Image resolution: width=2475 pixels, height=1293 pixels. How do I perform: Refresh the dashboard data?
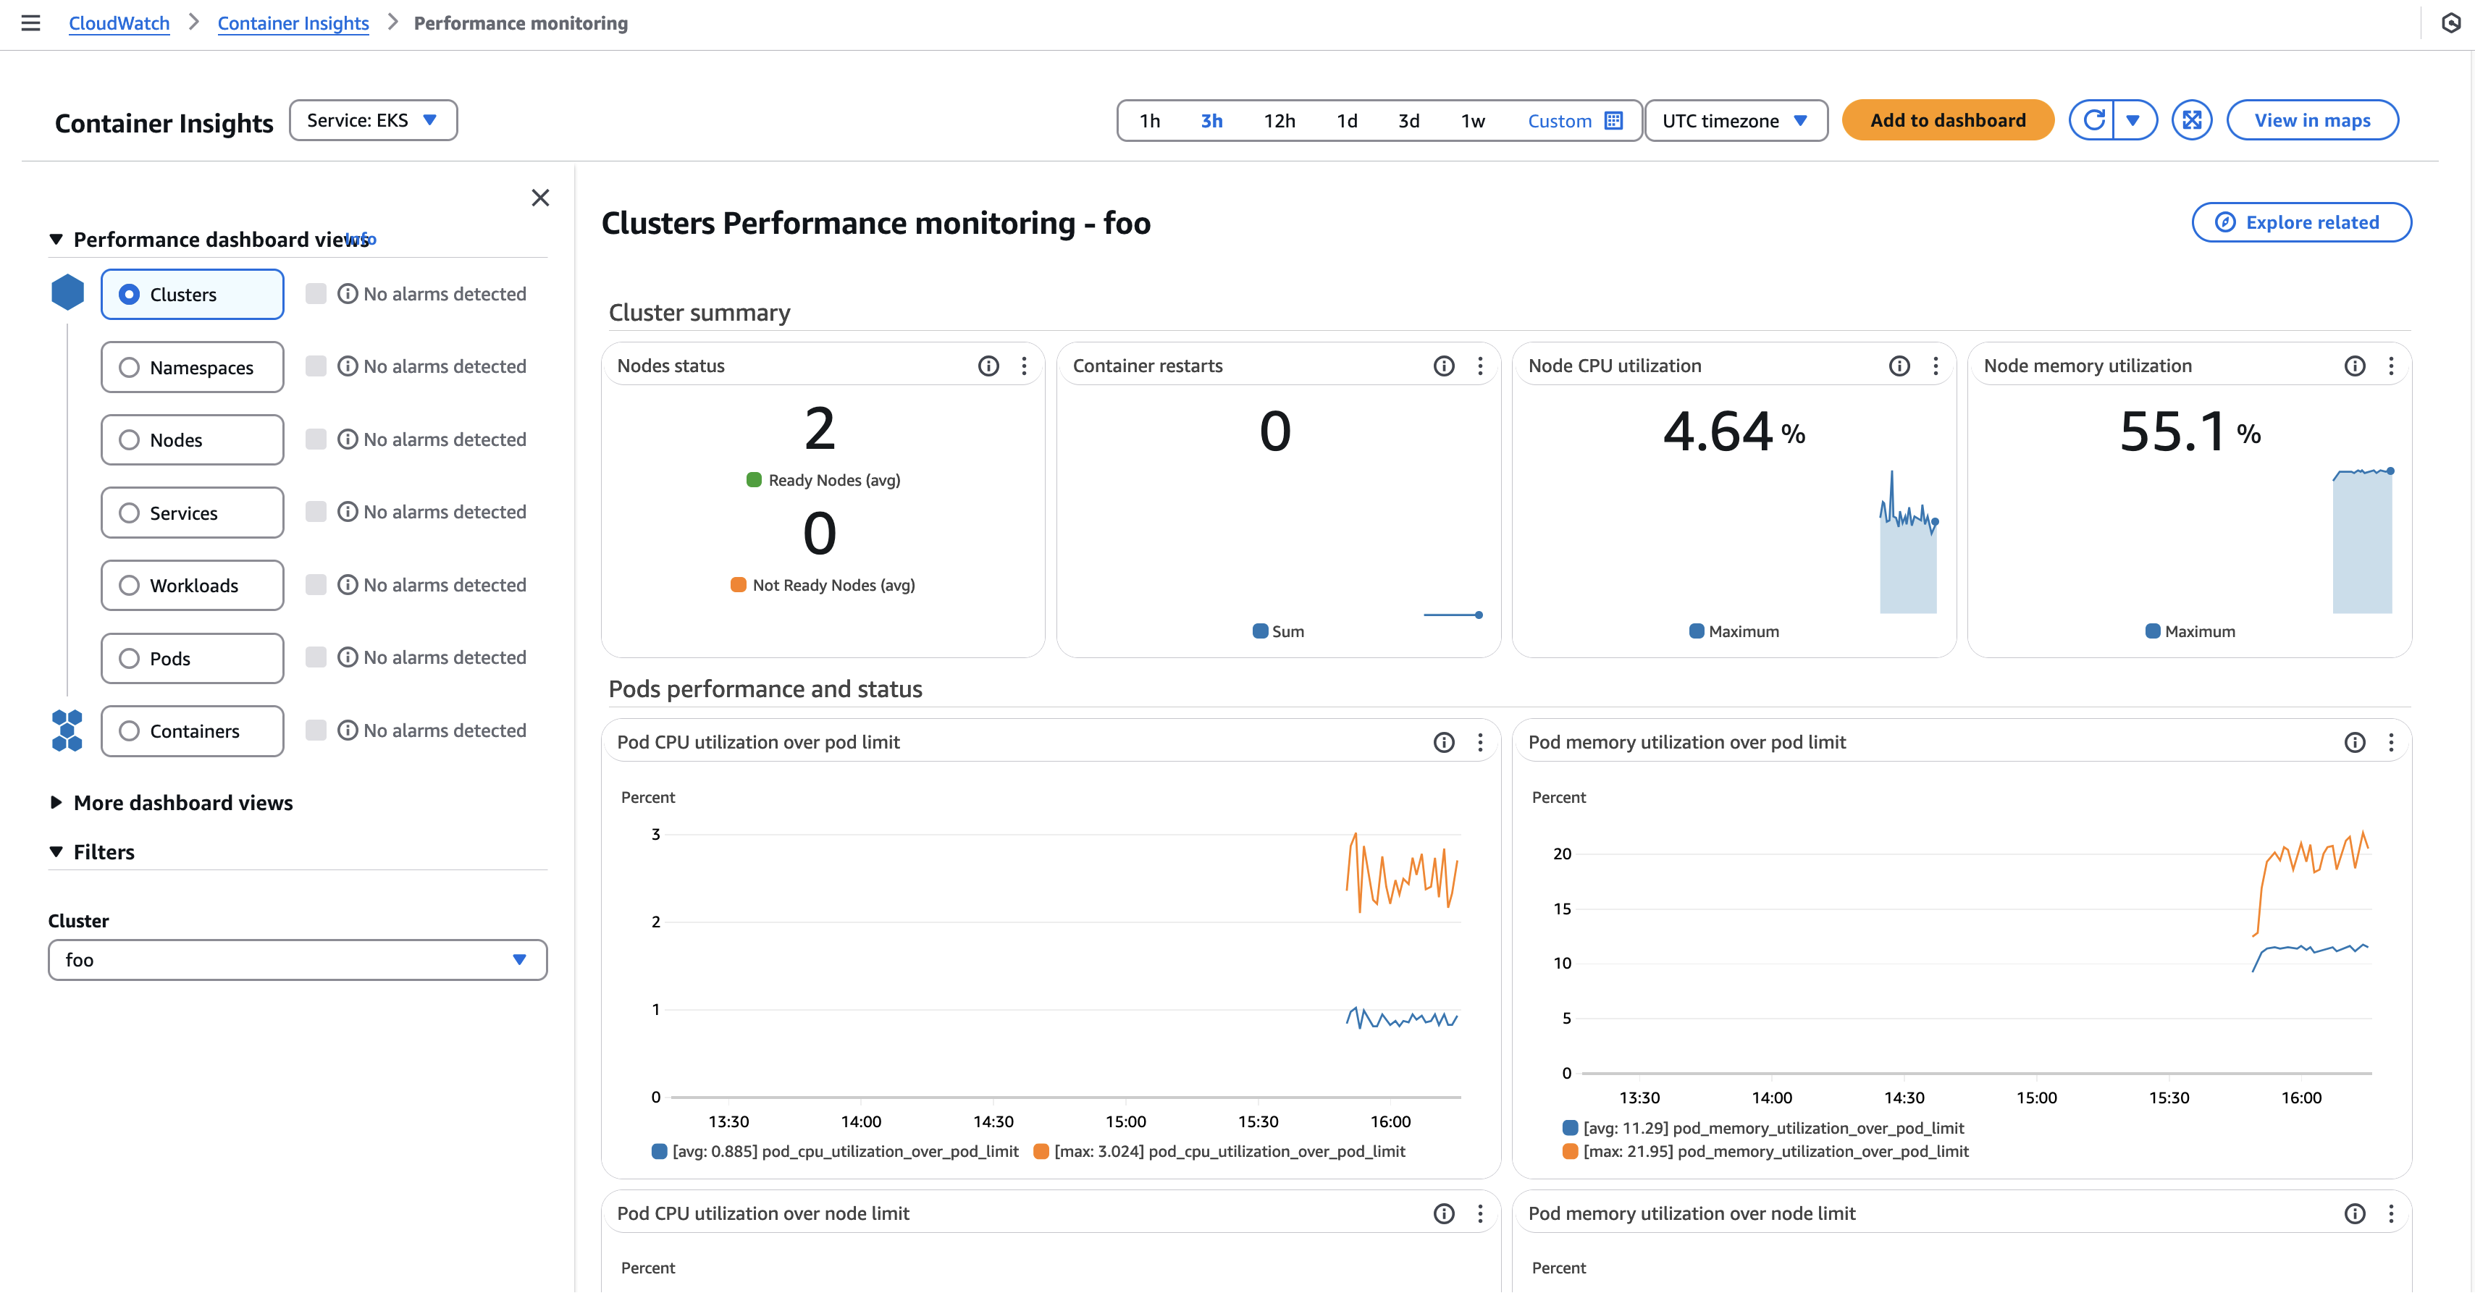point(2093,120)
